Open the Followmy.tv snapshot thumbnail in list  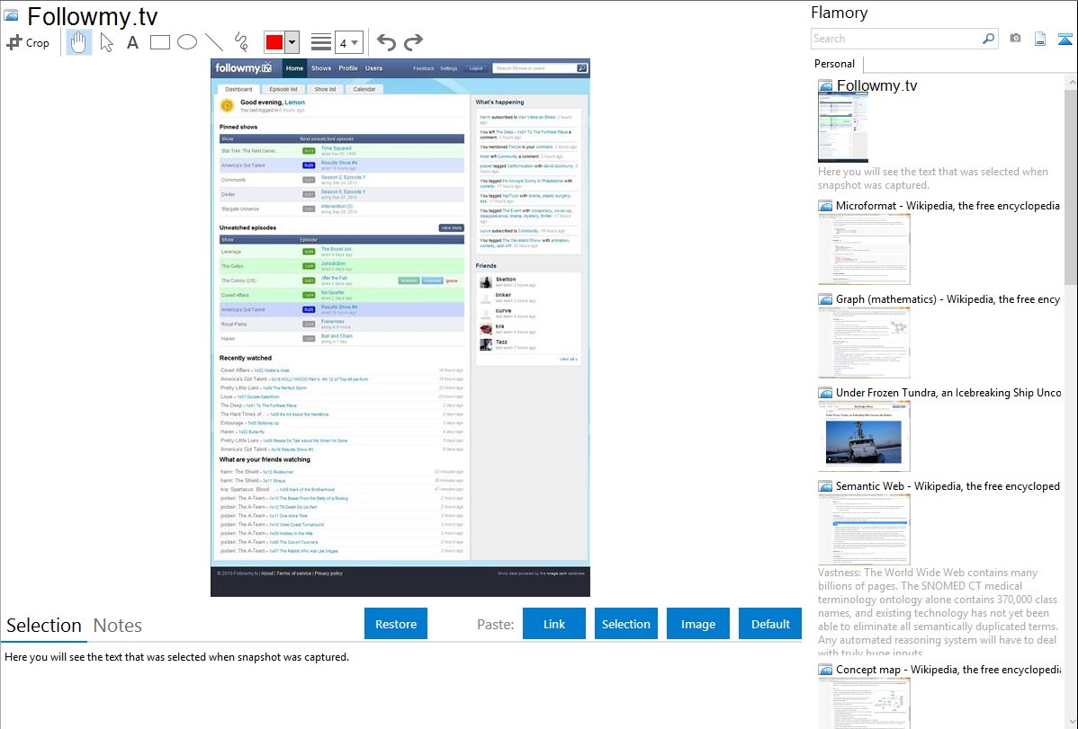point(843,128)
